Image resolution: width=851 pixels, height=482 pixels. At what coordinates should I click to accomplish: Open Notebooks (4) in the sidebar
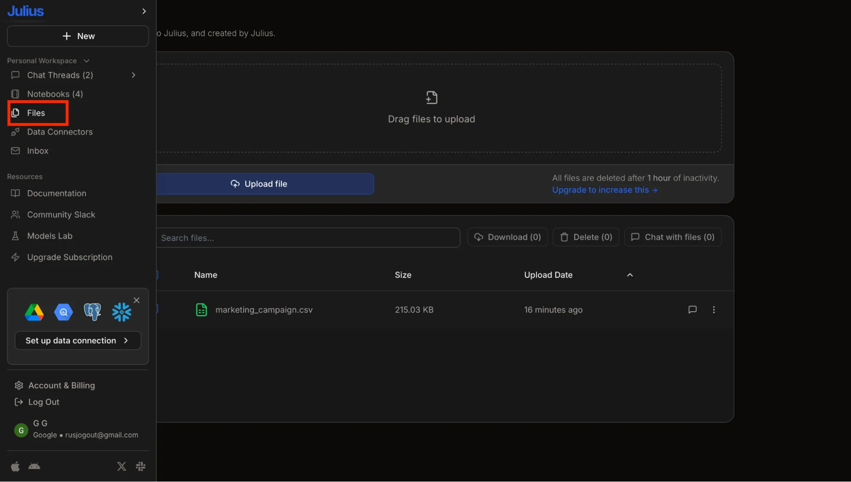coord(55,94)
